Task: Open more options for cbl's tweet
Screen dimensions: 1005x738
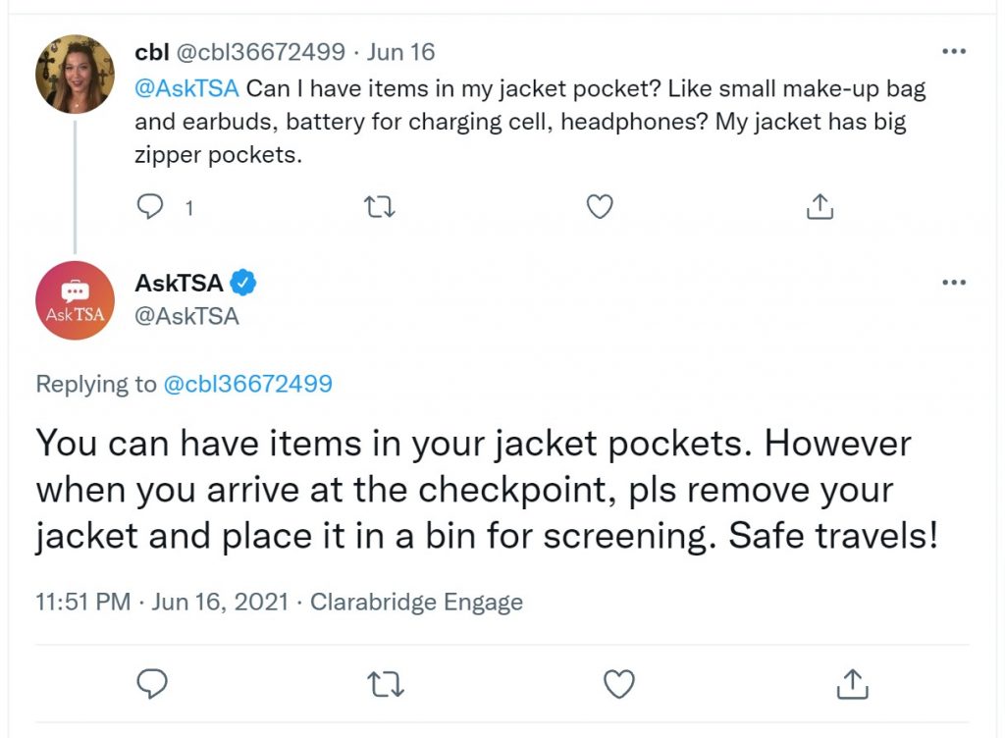Action: pos(954,51)
